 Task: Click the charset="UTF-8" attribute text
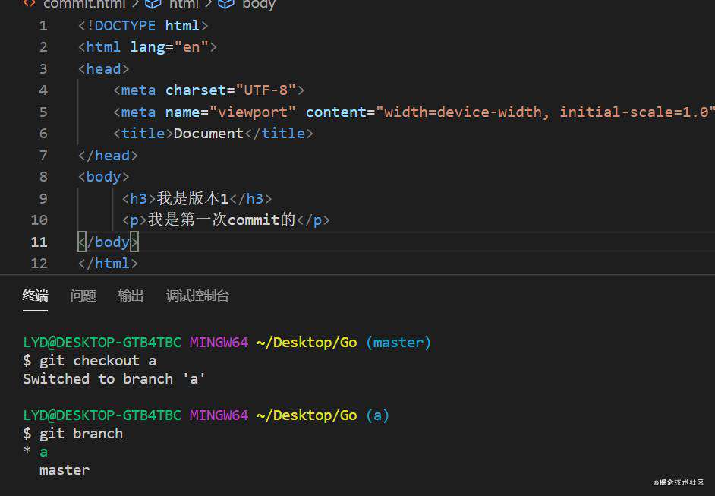[x=231, y=90]
